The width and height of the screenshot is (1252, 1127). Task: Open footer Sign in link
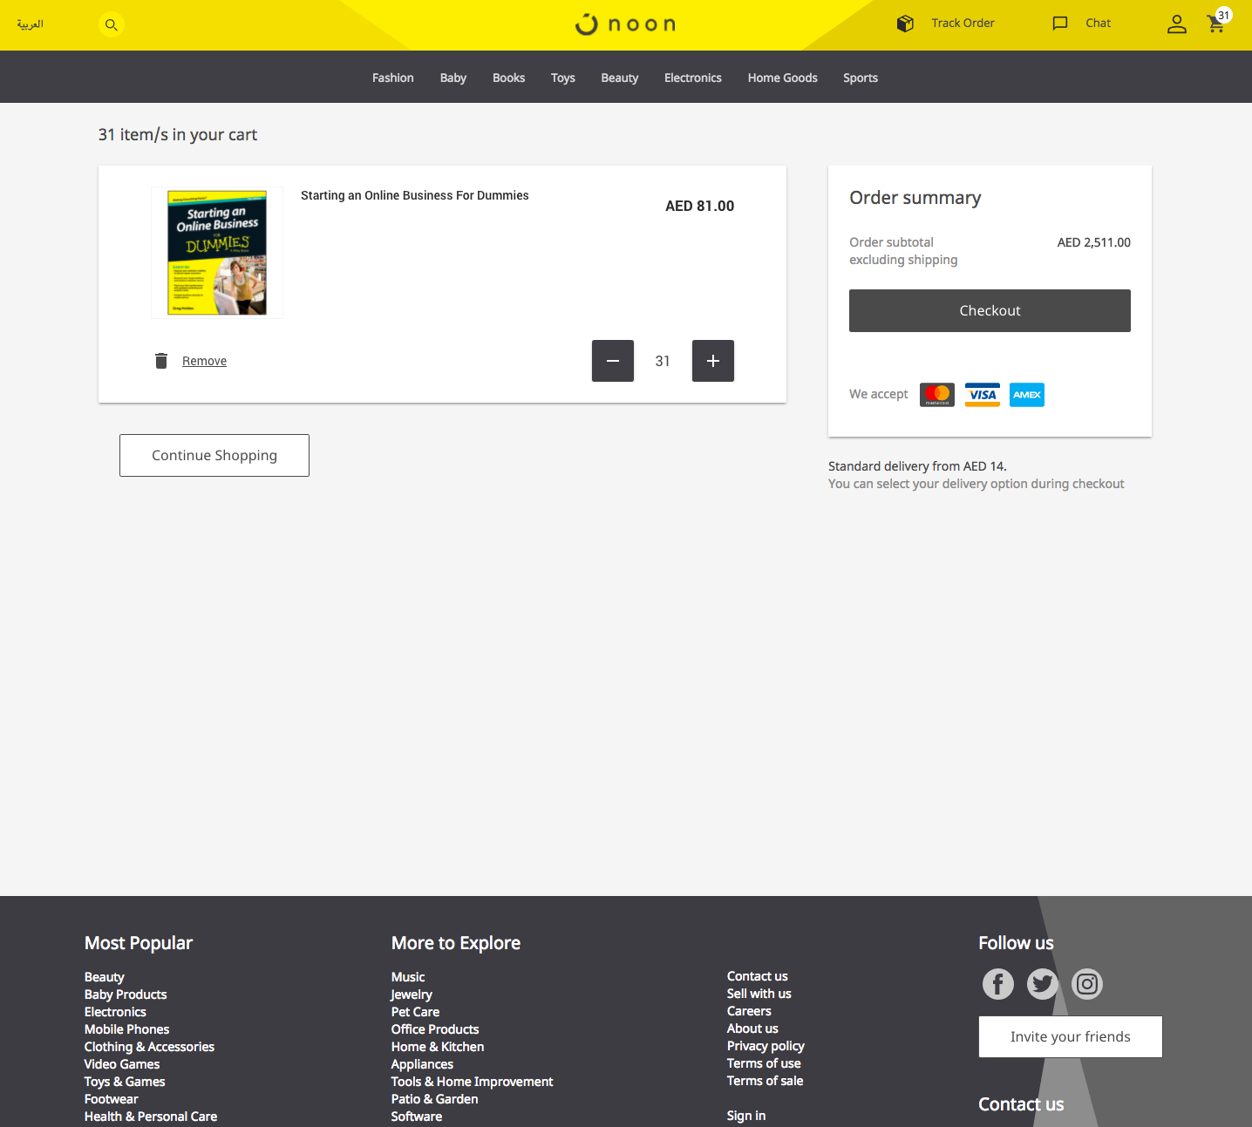[x=746, y=1116]
